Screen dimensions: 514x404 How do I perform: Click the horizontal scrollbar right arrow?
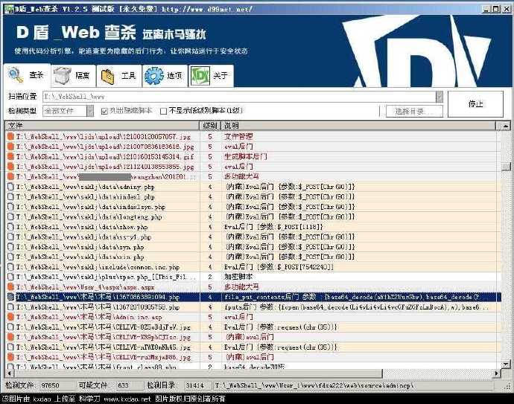pos(497,373)
